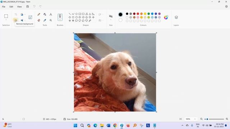The height and width of the screenshot is (129, 230).
Task: Open the shape Fill dropdown
Action: point(101,20)
